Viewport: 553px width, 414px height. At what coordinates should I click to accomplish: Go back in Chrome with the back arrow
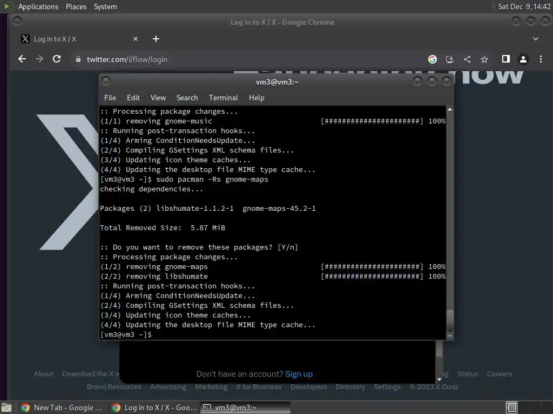(x=22, y=59)
